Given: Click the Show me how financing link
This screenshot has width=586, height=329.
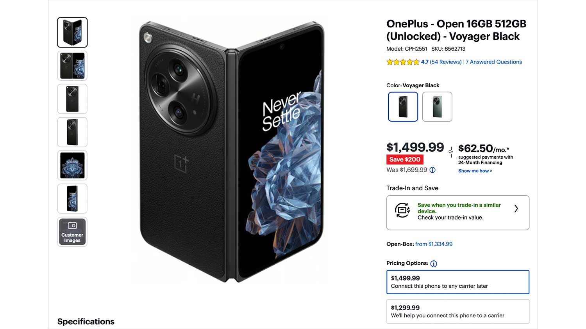Looking at the screenshot, I should pos(475,171).
